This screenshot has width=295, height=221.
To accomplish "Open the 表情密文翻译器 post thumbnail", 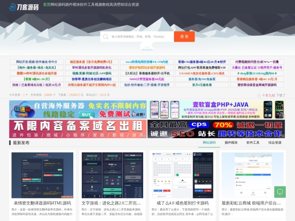I will coord(42,173).
